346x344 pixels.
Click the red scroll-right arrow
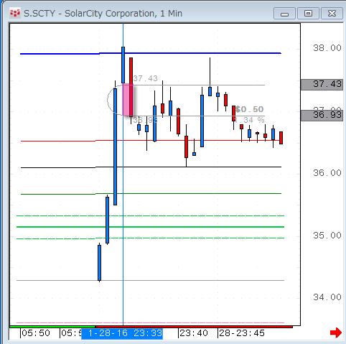(x=336, y=333)
